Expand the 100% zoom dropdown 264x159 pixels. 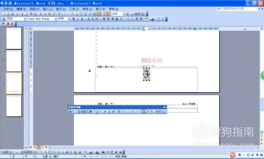pyautogui.click(x=124, y=14)
